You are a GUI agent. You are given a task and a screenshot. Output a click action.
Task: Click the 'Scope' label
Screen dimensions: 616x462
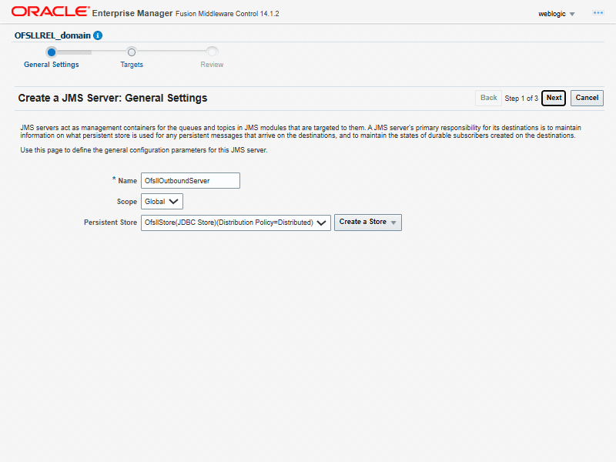pos(126,202)
